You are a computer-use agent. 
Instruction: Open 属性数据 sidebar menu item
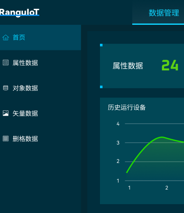pos(40,63)
